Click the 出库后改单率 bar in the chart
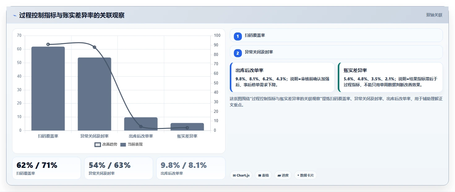The width and height of the screenshot is (455, 192). (x=141, y=124)
